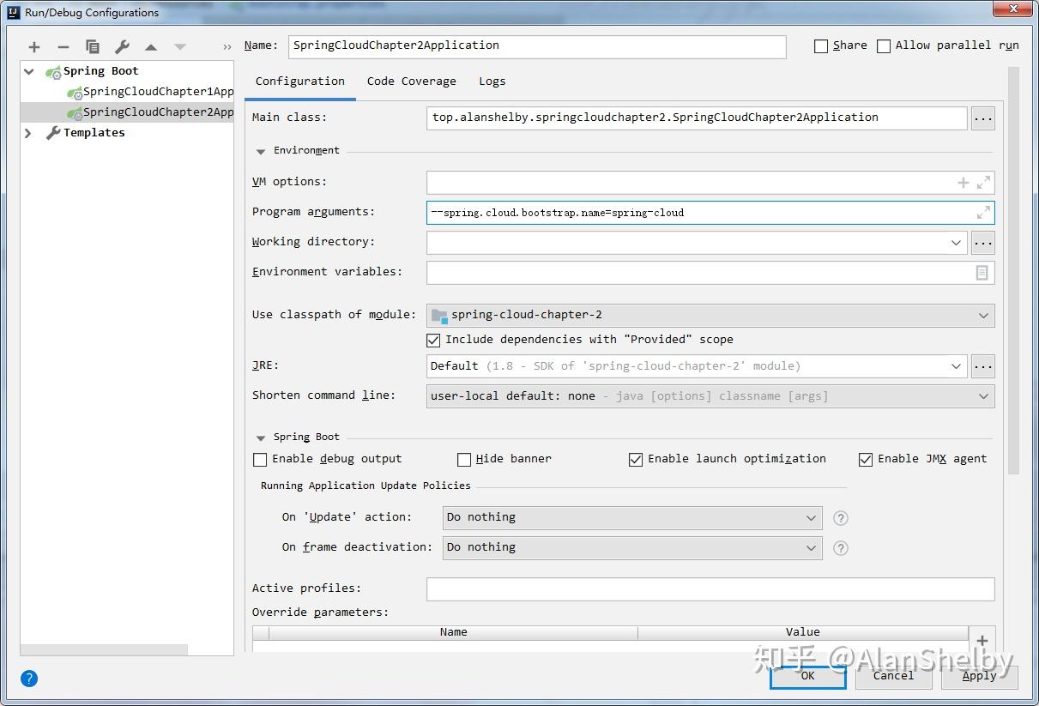Browse for an alternative JRE

pos(982,365)
